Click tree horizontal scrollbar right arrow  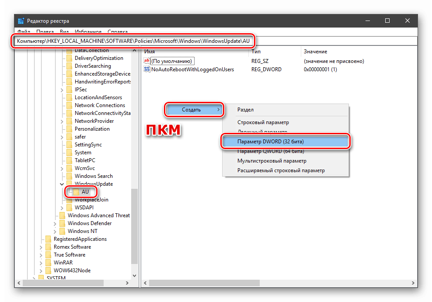tap(127, 283)
